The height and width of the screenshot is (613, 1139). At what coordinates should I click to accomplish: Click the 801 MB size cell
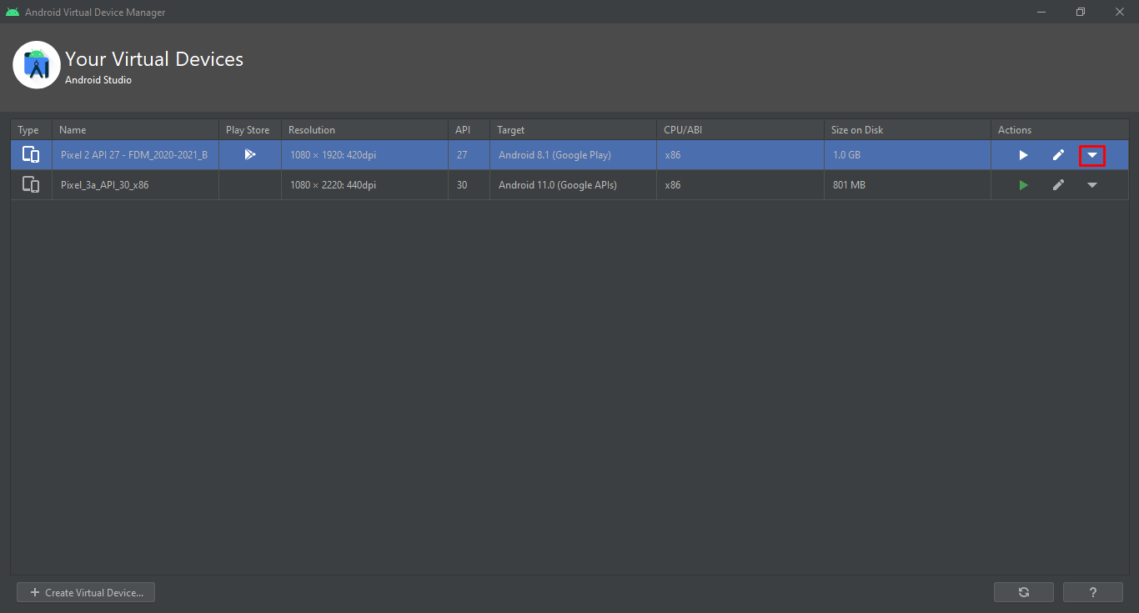click(907, 185)
